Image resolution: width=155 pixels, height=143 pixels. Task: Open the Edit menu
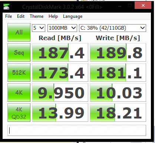[21, 16]
